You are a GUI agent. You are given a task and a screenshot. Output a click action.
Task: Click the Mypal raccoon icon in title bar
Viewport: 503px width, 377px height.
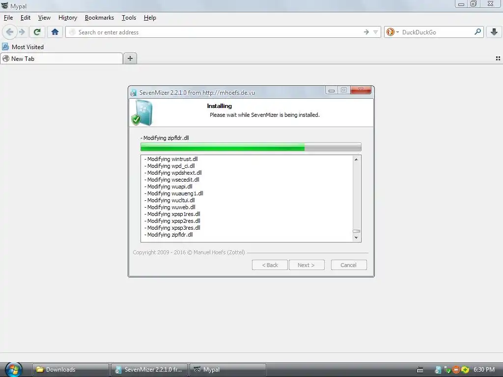click(4, 6)
